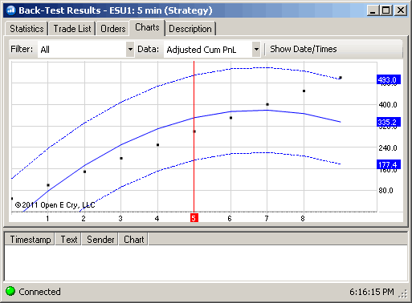Click the Text column header

(x=69, y=239)
